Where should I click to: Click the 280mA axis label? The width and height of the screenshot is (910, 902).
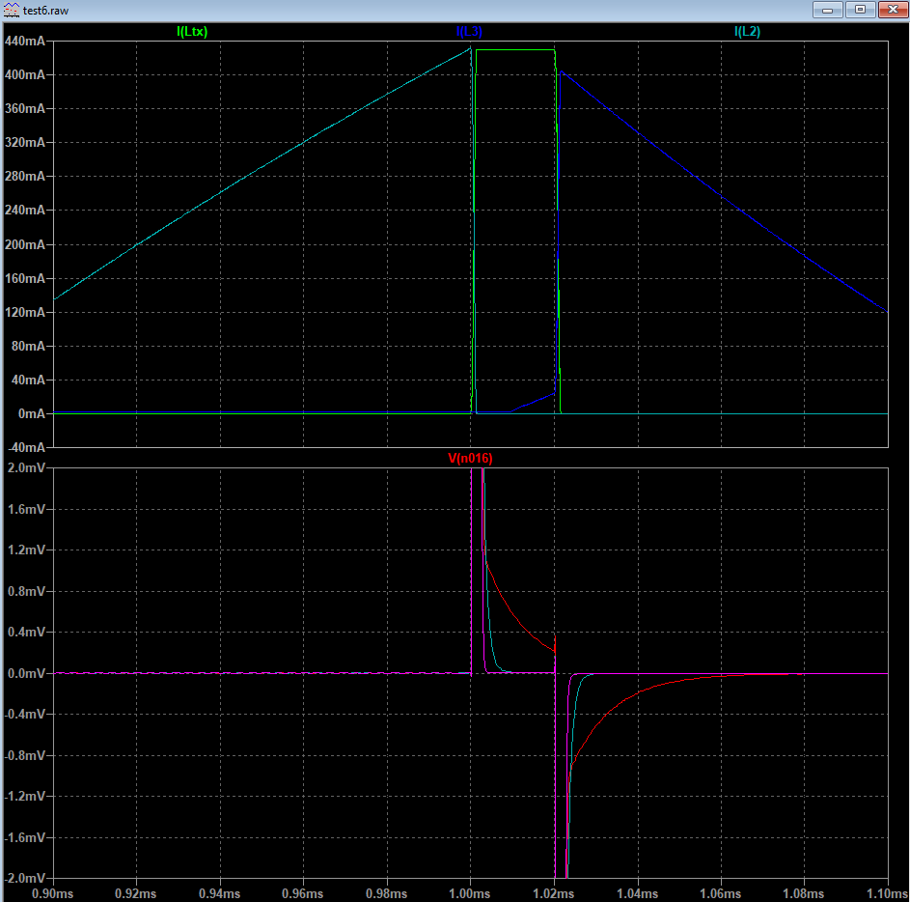tap(24, 176)
